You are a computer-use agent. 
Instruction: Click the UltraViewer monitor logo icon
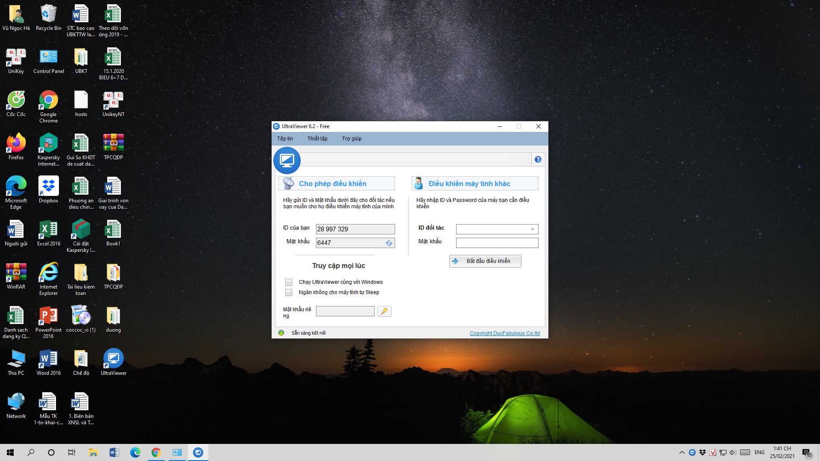[x=287, y=160]
